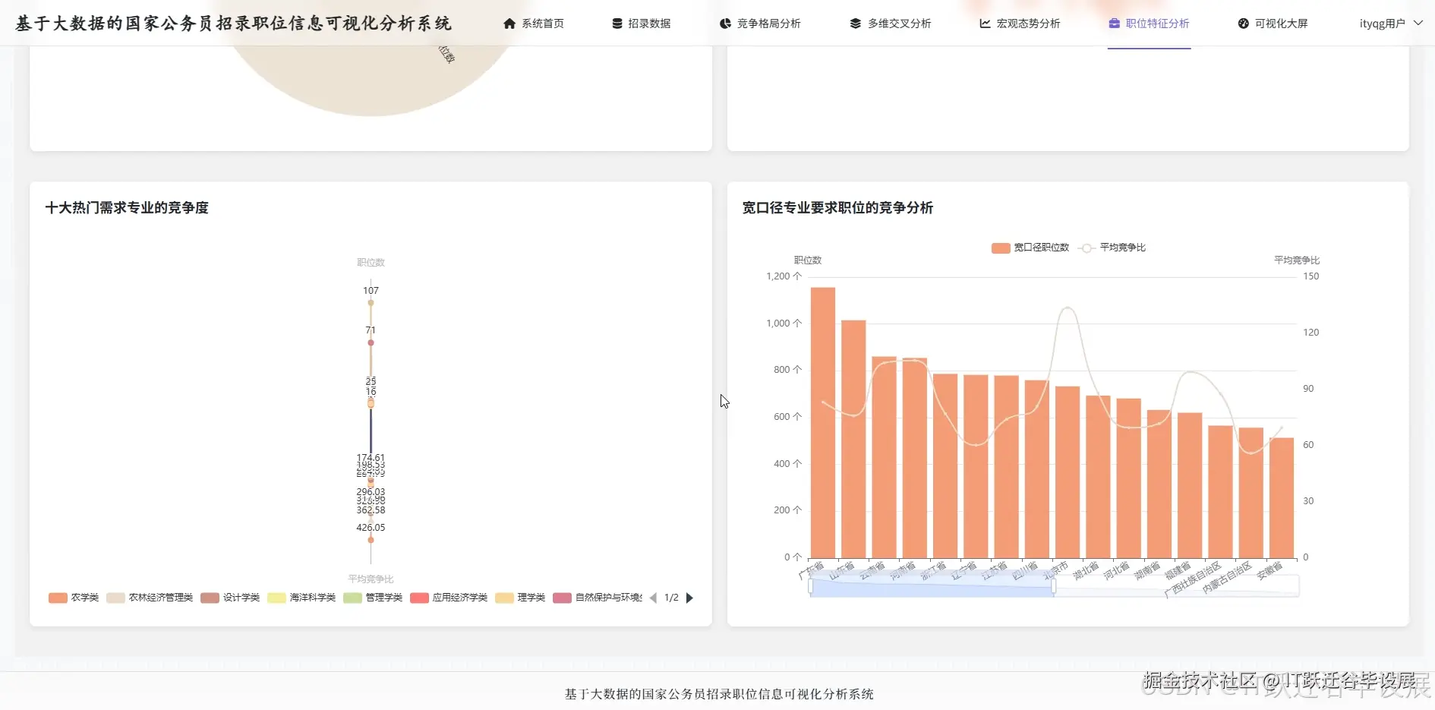The image size is (1435, 710).
Task: Go to previous legend page arrow
Action: click(653, 598)
